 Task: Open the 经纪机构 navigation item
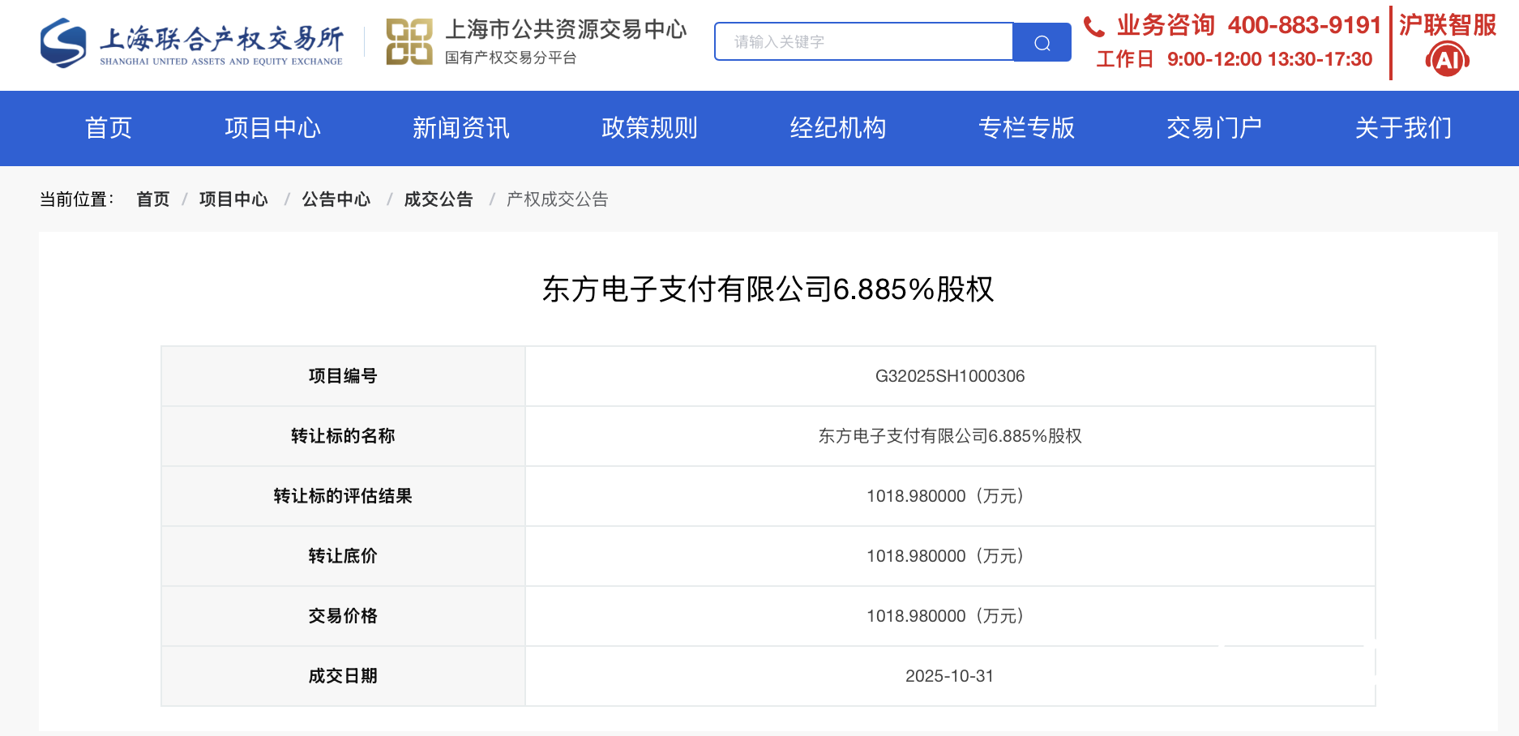point(838,128)
